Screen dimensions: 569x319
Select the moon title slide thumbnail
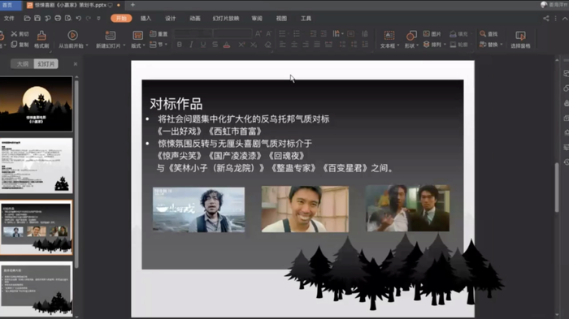click(37, 104)
